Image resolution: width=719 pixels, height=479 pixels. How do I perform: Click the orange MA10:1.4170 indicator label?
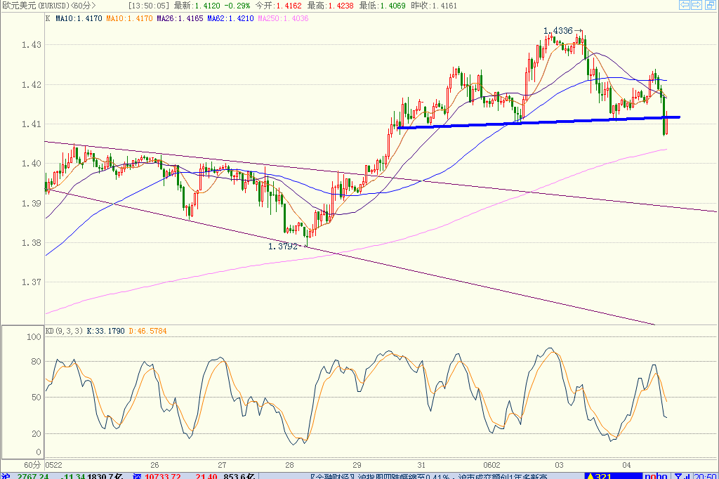click(x=129, y=18)
